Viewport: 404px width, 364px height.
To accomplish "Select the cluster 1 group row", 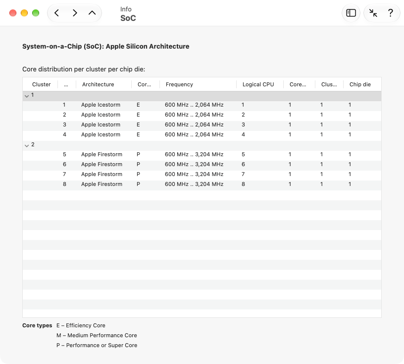I will click(202, 96).
